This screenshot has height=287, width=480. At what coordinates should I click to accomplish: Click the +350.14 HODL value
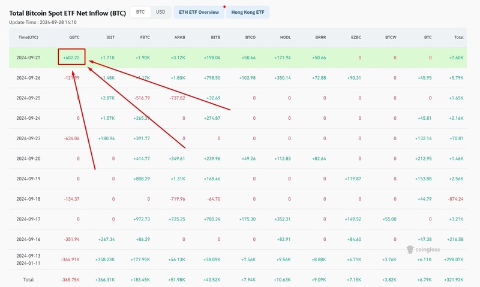[283, 78]
